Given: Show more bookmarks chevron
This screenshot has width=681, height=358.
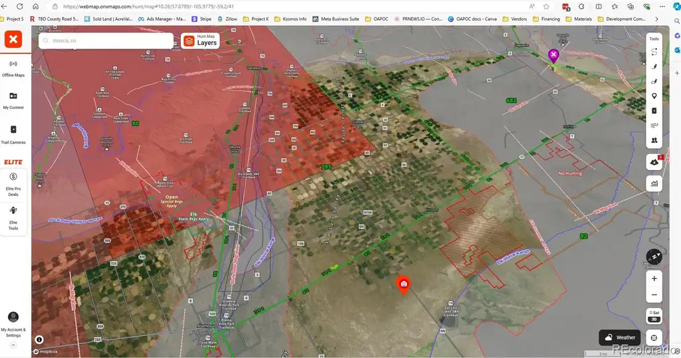Looking at the screenshot, I should (x=656, y=19).
